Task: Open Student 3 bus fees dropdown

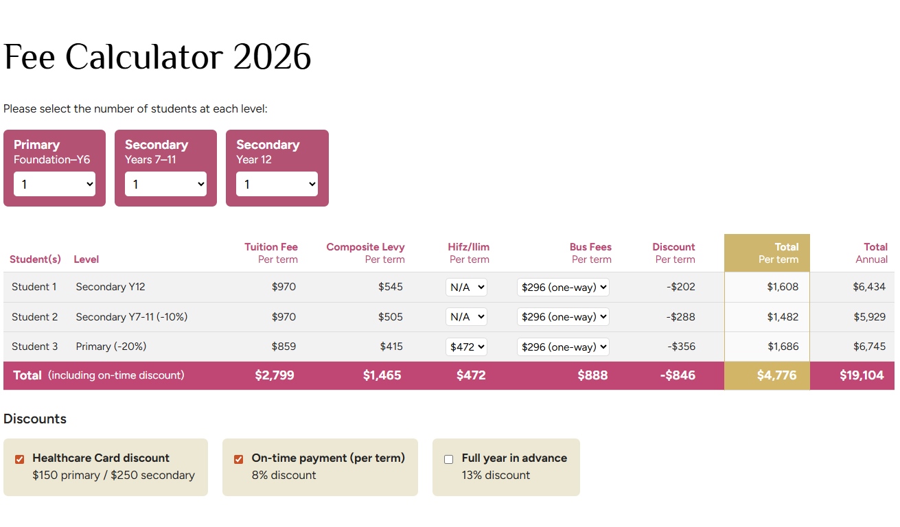Action: click(x=563, y=347)
